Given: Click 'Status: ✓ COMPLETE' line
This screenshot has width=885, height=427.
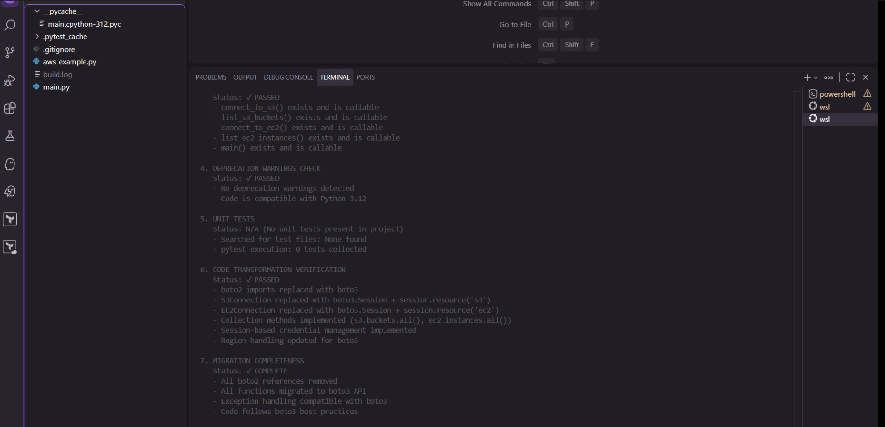Looking at the screenshot, I should pos(250,371).
